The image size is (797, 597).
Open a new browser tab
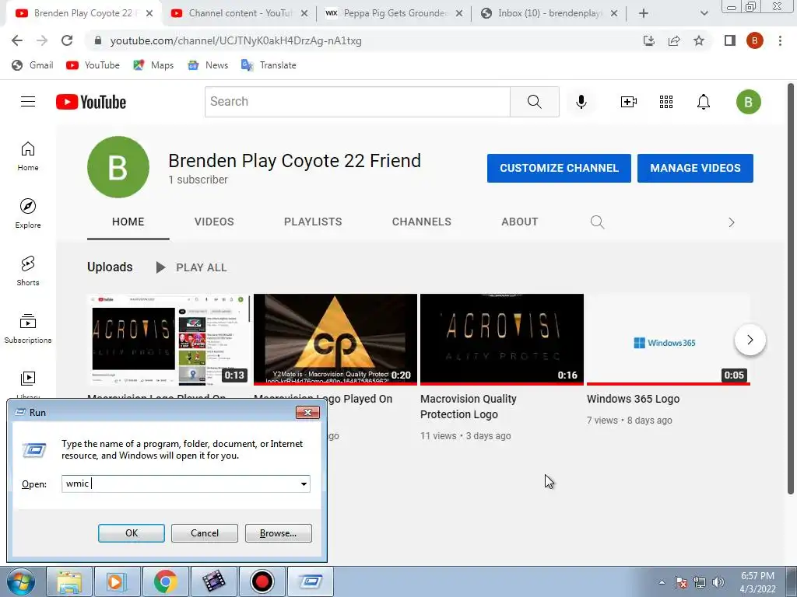point(644,13)
